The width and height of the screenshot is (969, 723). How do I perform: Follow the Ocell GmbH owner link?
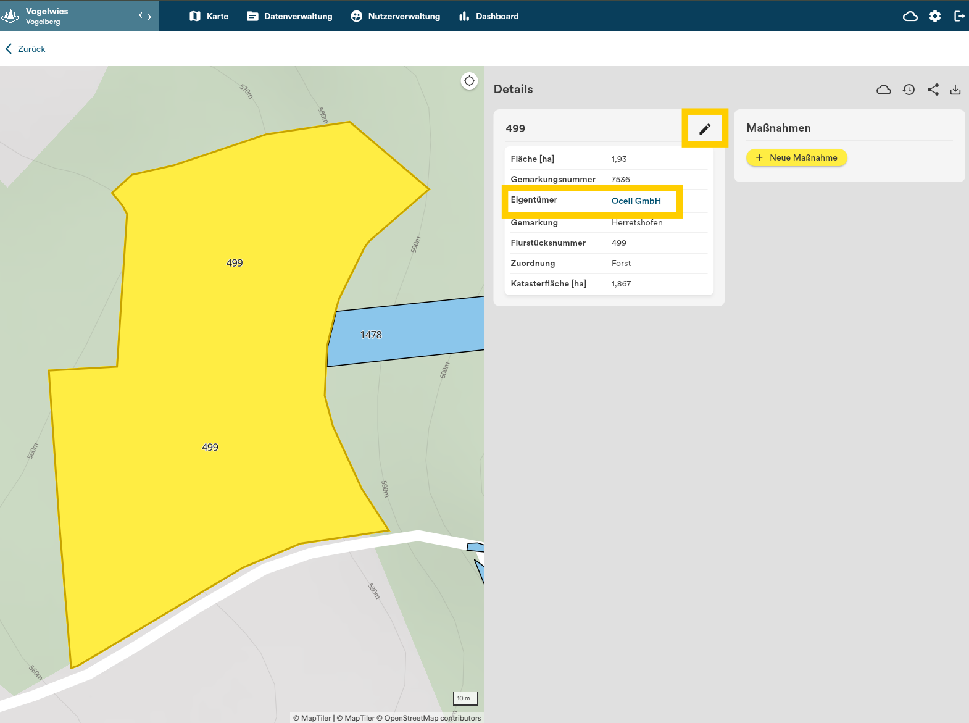(636, 201)
